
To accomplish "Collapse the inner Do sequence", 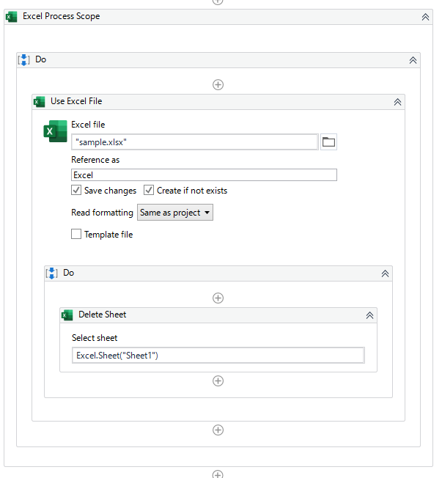I will tap(386, 273).
